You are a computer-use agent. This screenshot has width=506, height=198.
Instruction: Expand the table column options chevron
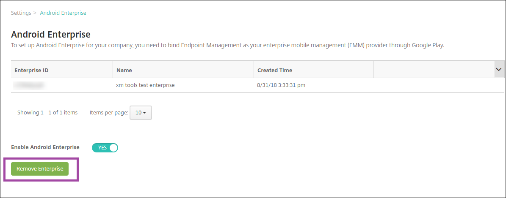point(499,70)
